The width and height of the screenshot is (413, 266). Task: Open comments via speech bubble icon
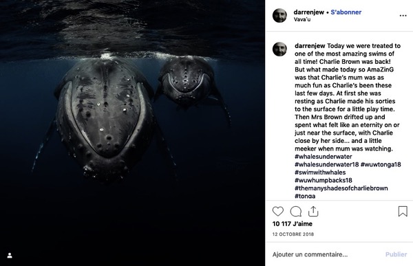tap(296, 211)
